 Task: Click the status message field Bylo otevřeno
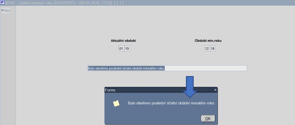(167, 68)
